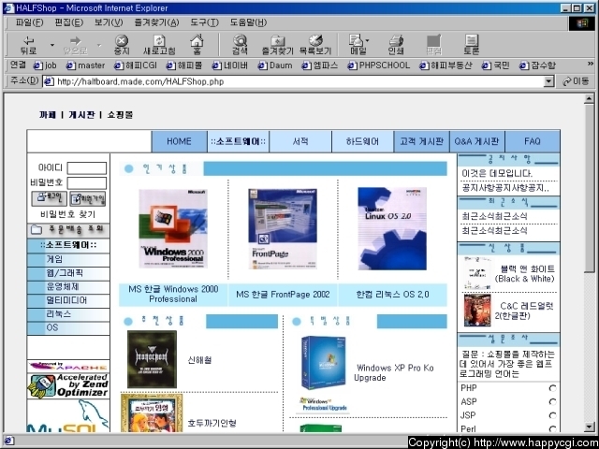The height and width of the screenshot is (449, 599).
Task: Open the 네이버 shortcut in the Links bar
Action: [x=230, y=65]
